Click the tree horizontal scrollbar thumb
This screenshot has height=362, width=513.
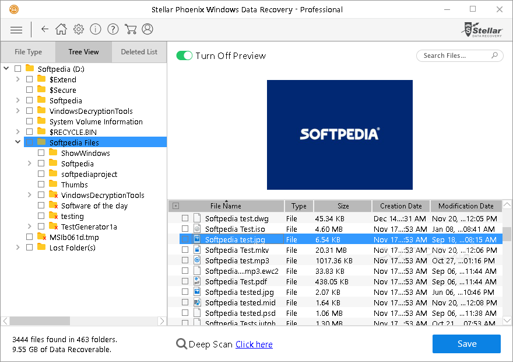40,321
